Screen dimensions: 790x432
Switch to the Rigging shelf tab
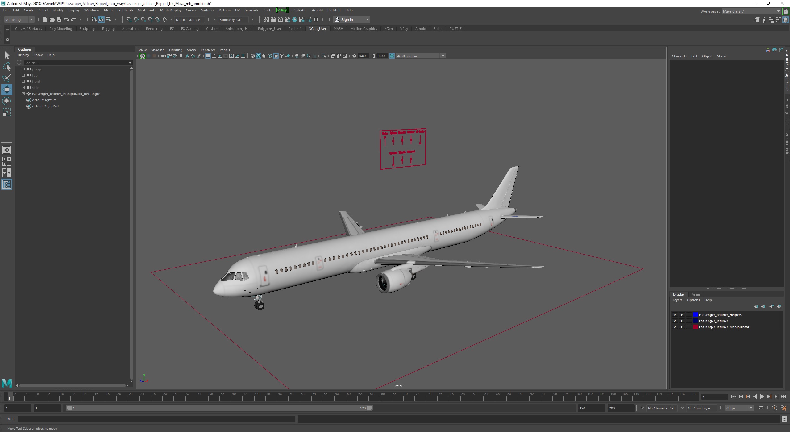[x=108, y=29]
